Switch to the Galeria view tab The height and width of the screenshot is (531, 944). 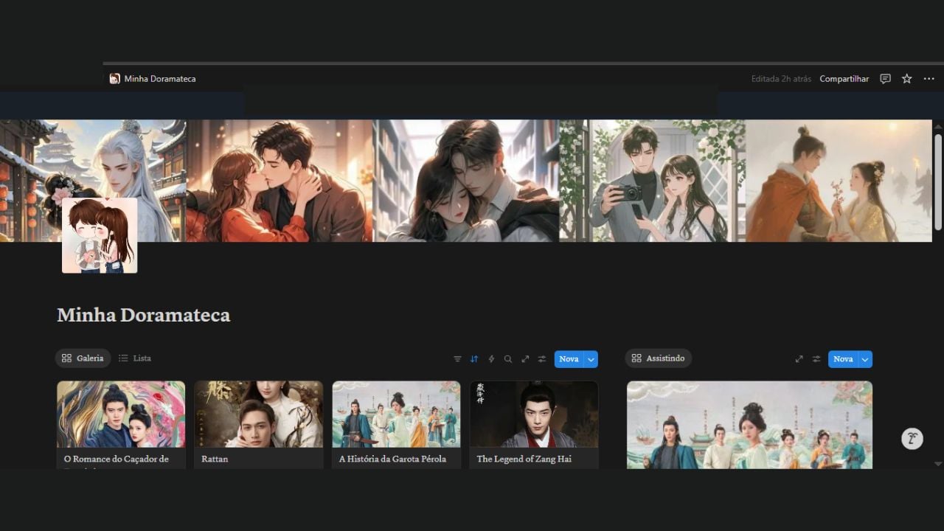pyautogui.click(x=83, y=358)
